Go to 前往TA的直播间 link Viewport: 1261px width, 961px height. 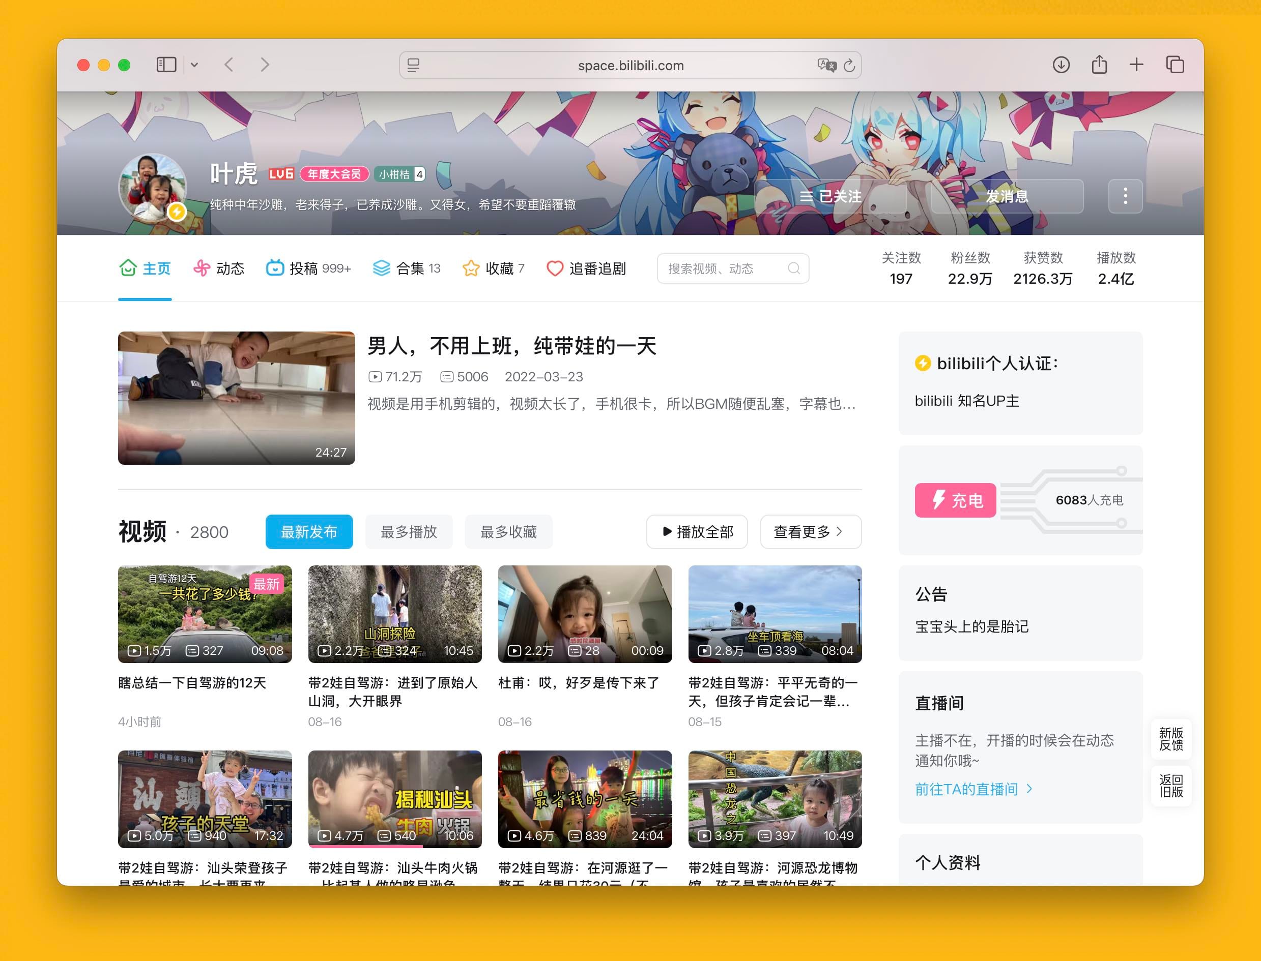click(973, 789)
